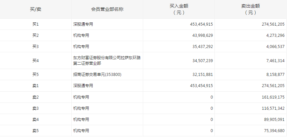
Task: Click the 卖4 row label
Action: tap(36, 120)
